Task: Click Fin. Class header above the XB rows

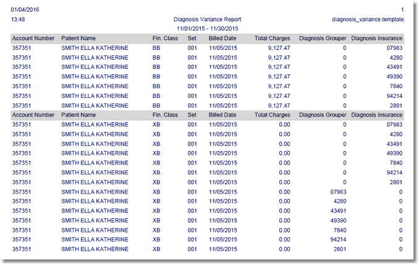Action: click(165, 115)
